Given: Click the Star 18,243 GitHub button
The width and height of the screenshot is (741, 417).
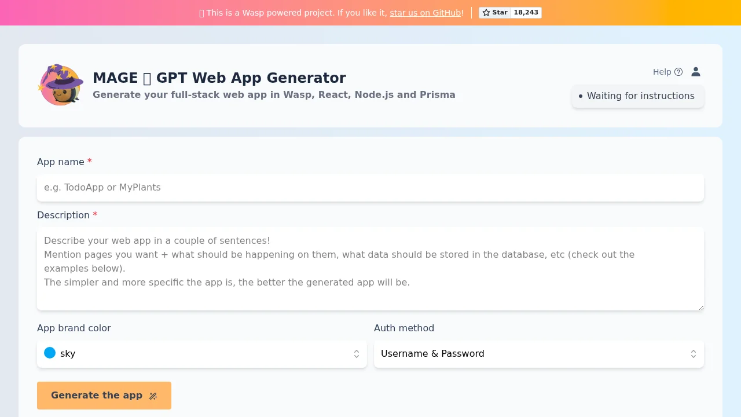Looking at the screenshot, I should tap(510, 12).
